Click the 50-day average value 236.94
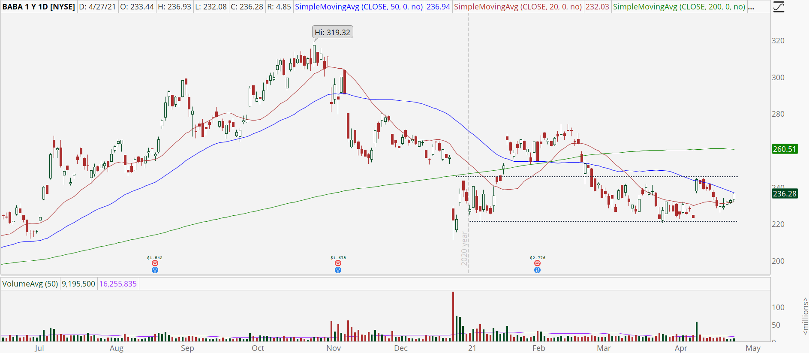 (438, 7)
